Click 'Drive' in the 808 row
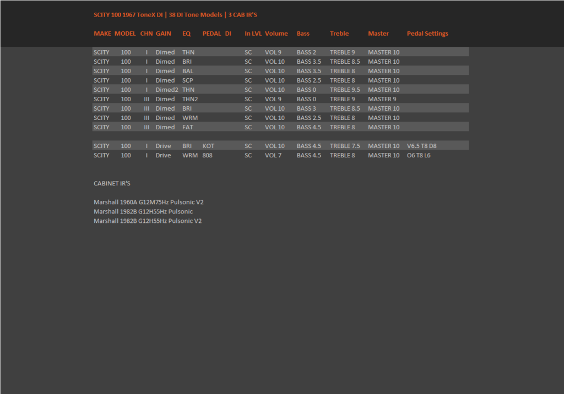Image resolution: width=564 pixels, height=394 pixels. click(x=163, y=155)
